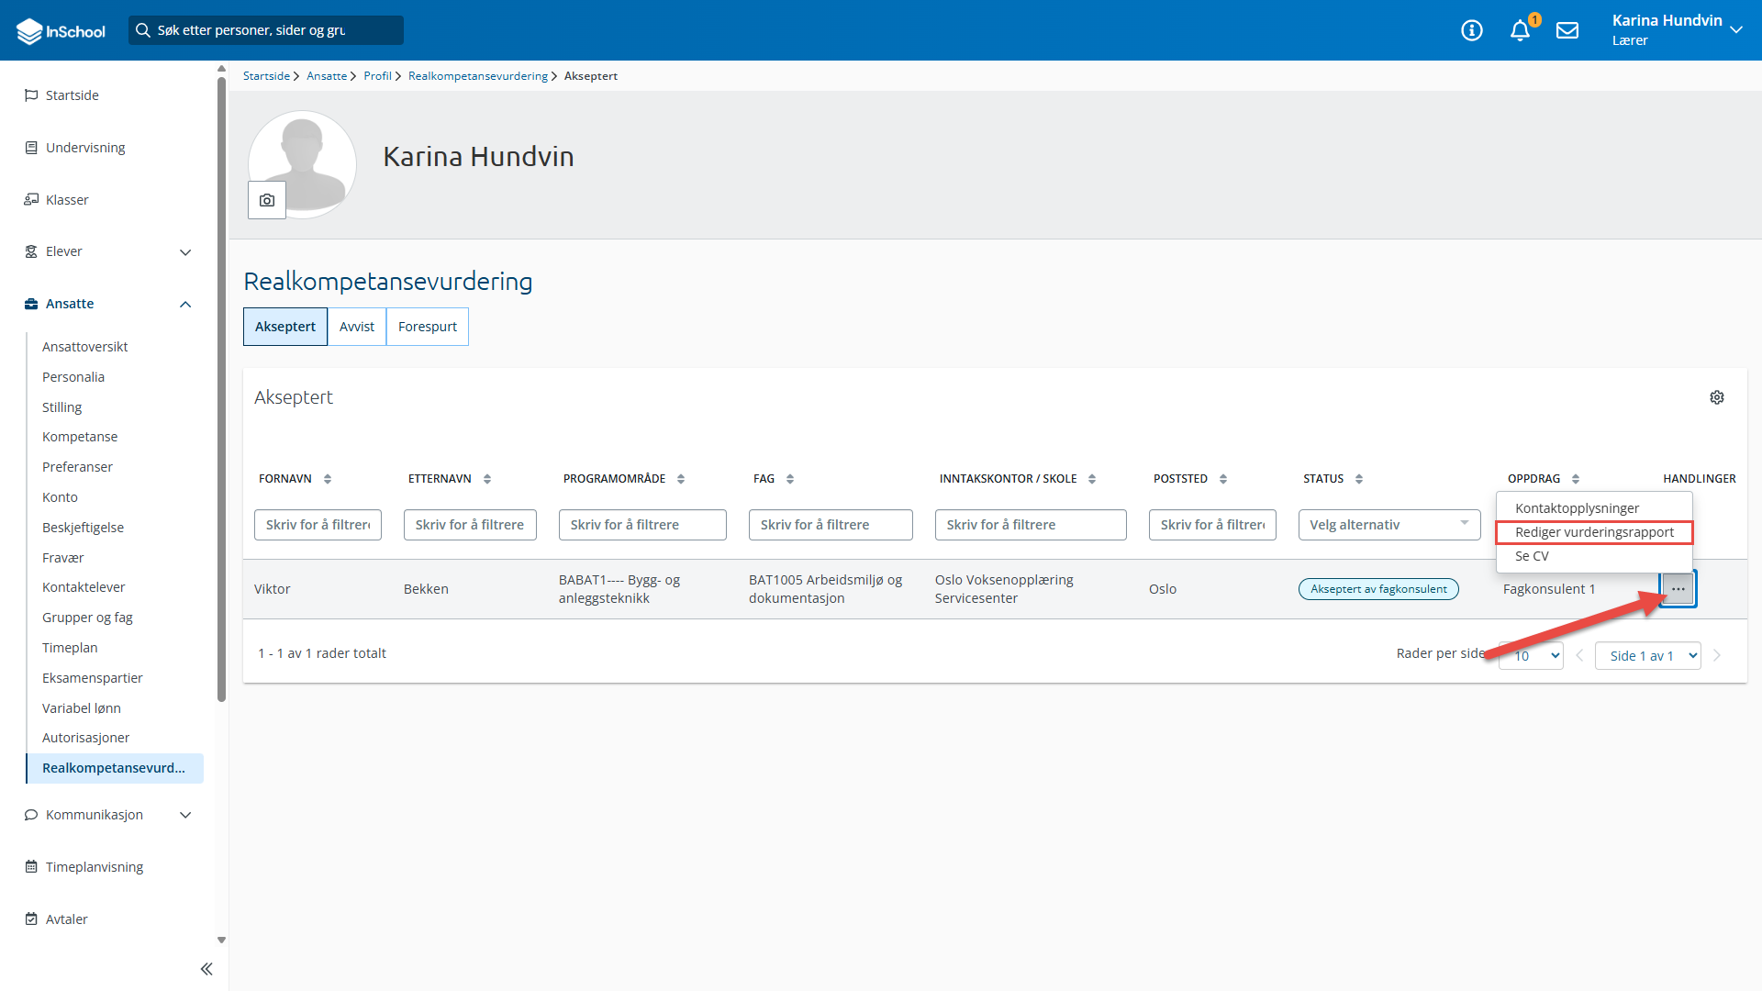Click the InSchool logo

[x=61, y=30]
